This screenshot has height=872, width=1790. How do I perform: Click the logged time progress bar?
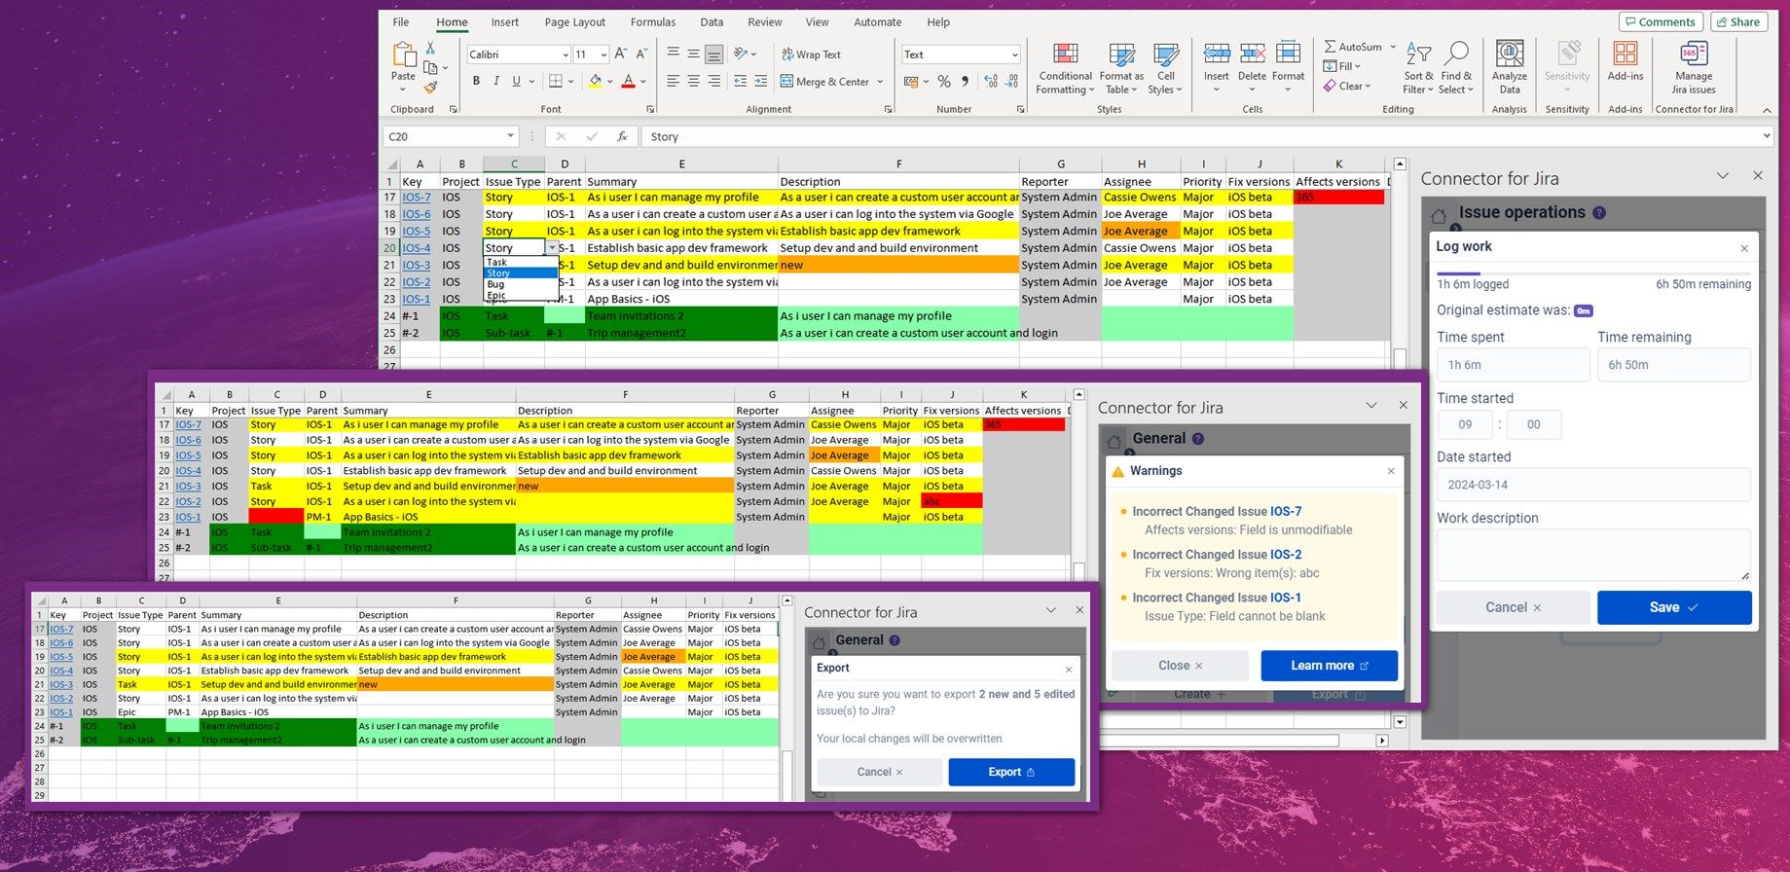[x=1593, y=272]
